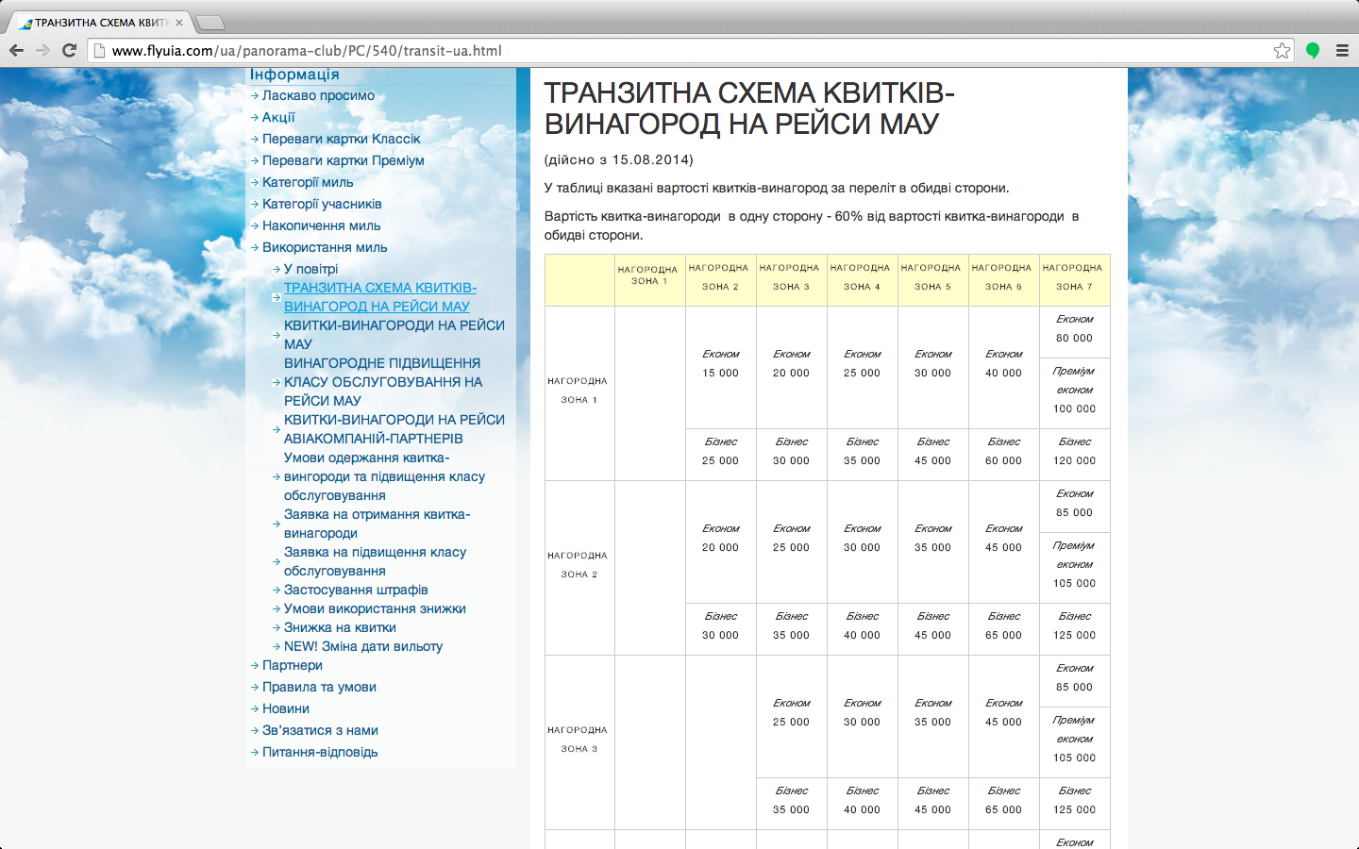Image resolution: width=1359 pixels, height=849 pixels.
Task: Open the Ласкаво просимо link
Action: pos(318,95)
